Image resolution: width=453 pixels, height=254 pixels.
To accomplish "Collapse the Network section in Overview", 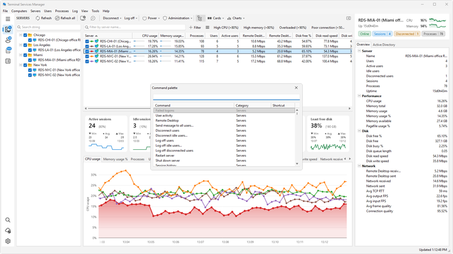I will tap(359, 166).
